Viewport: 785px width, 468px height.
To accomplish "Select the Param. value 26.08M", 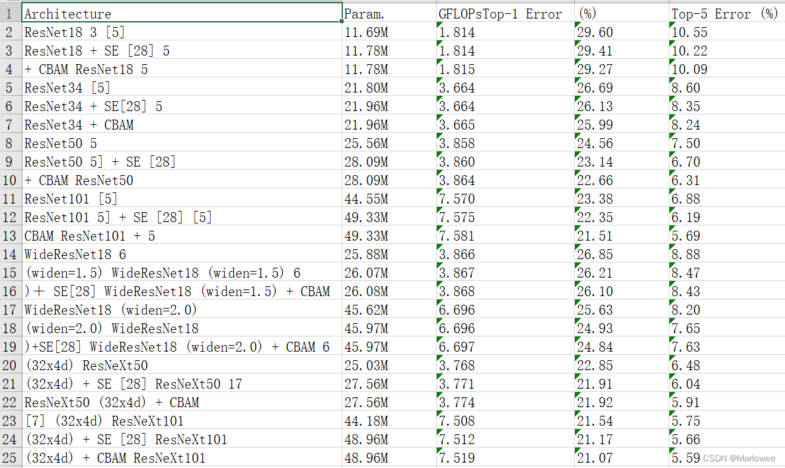I will pos(389,291).
